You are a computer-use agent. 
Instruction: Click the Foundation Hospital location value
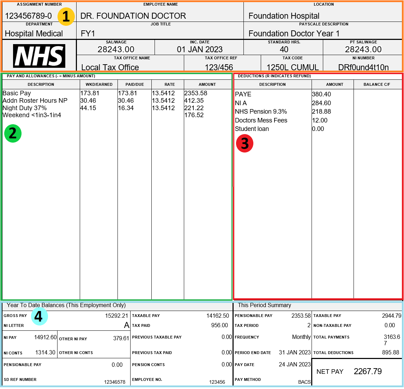point(284,16)
